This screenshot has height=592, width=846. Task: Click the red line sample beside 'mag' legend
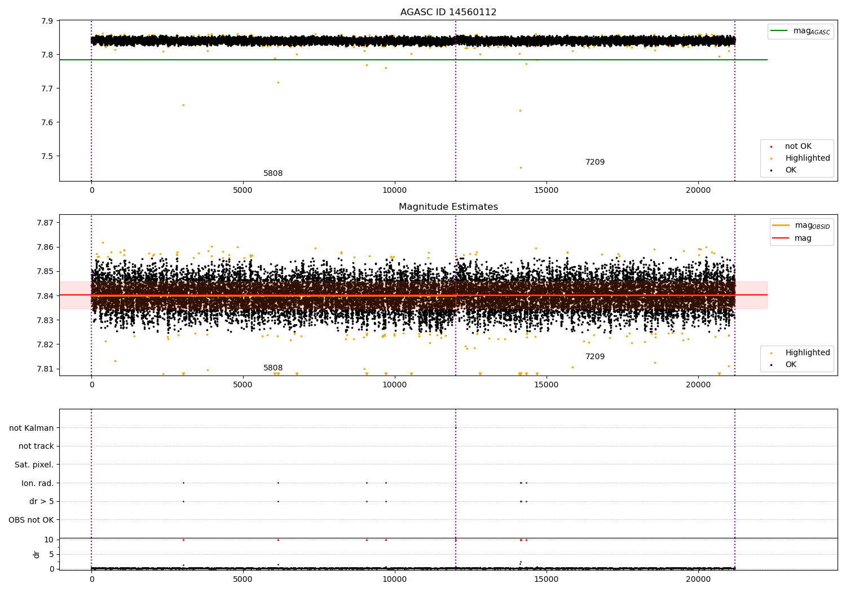(x=781, y=238)
